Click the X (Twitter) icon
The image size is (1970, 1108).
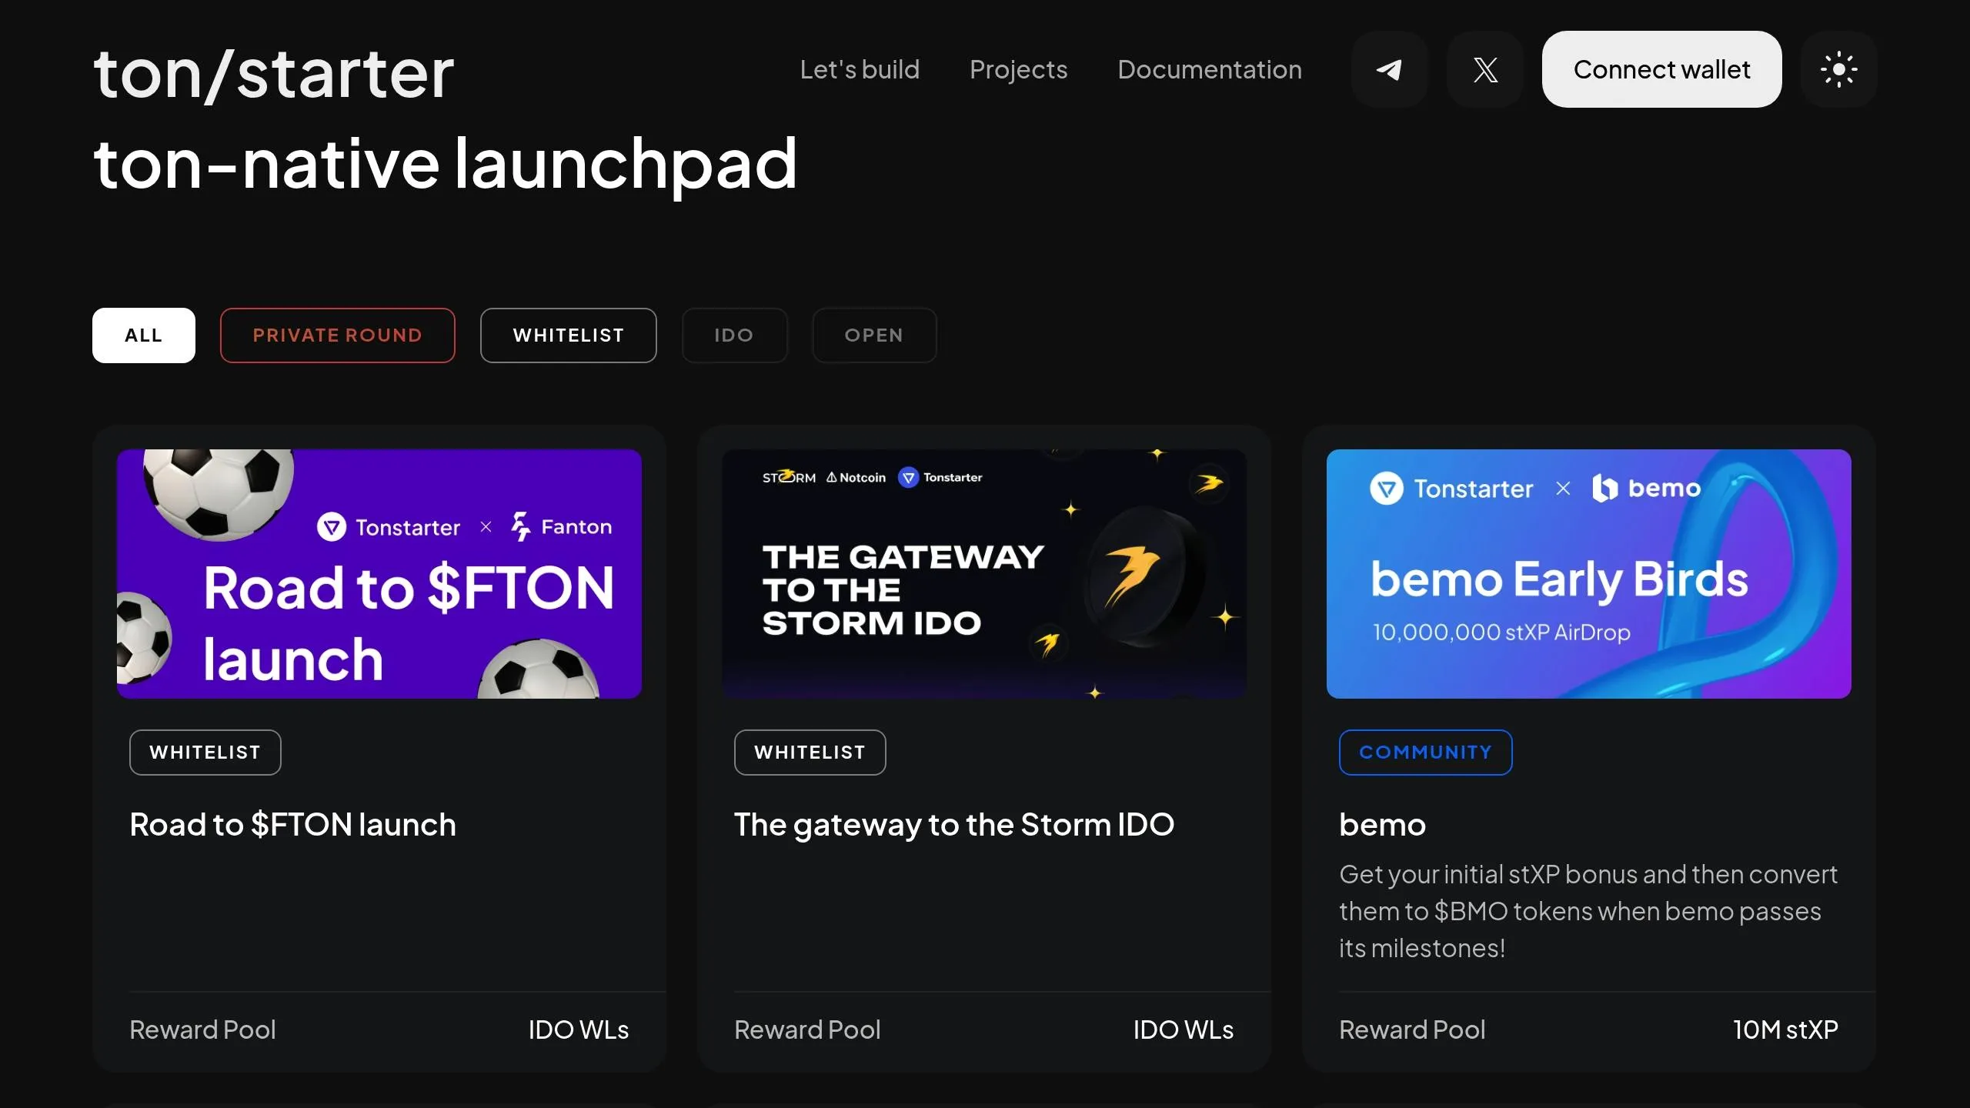click(x=1485, y=69)
